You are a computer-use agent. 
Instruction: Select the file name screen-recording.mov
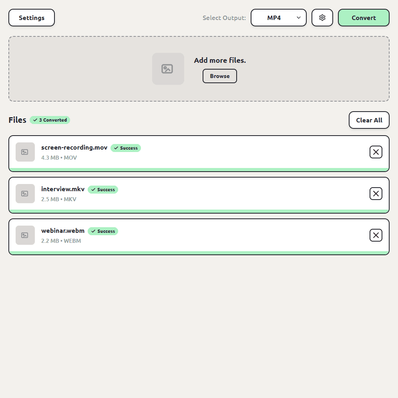coord(74,148)
